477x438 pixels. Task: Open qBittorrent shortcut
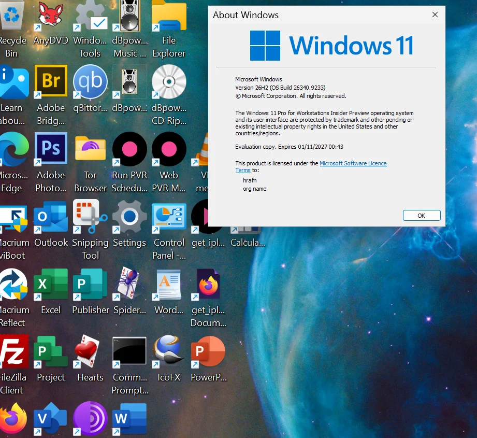click(90, 81)
